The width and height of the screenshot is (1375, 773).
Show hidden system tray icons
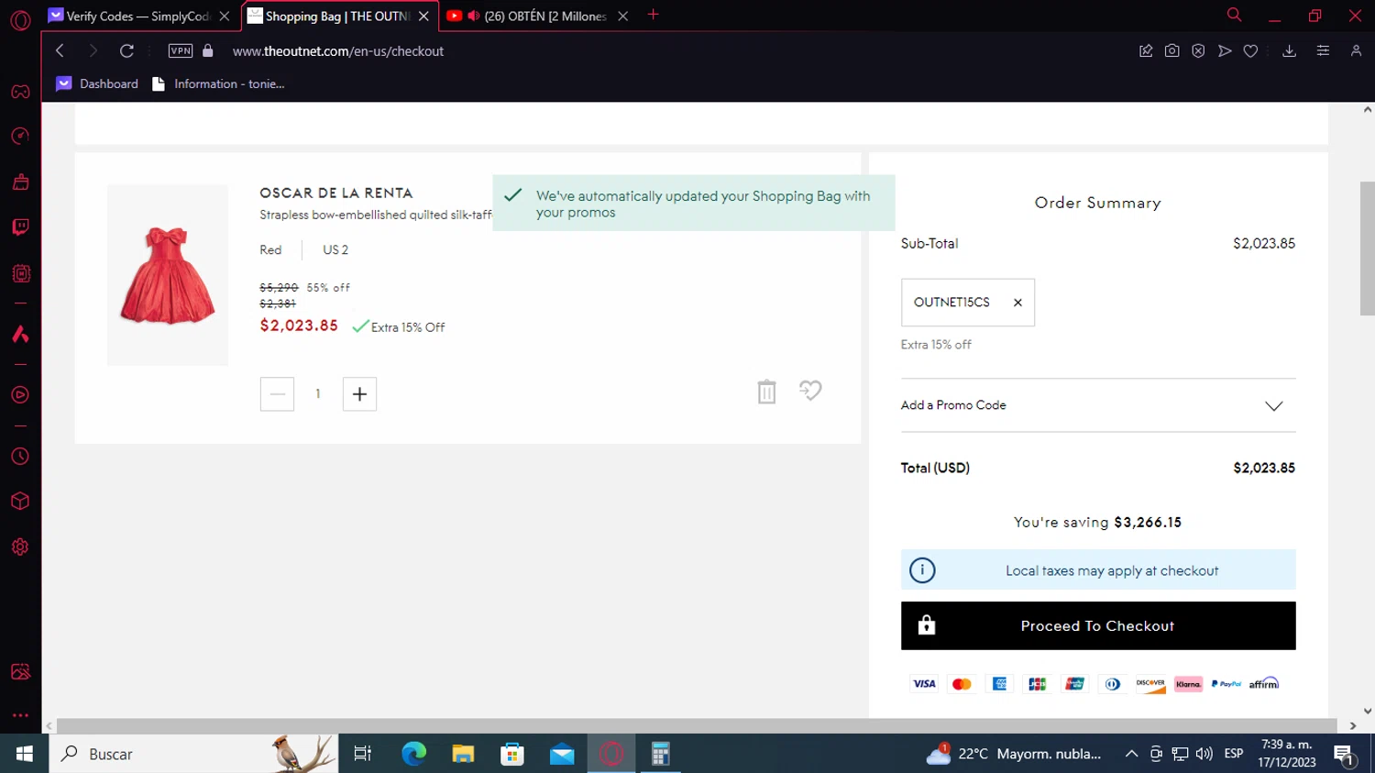1131,754
